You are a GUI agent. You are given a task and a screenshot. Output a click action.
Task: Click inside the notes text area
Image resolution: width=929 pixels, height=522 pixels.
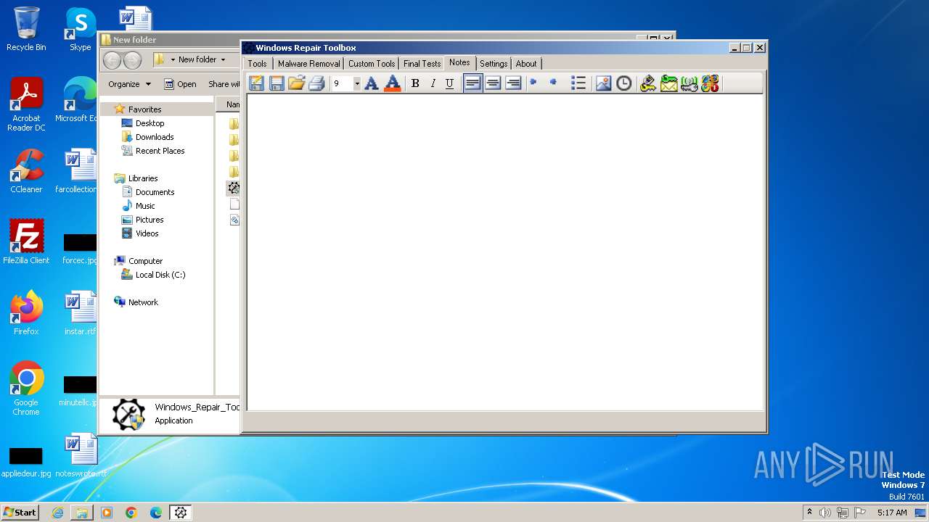pos(505,252)
